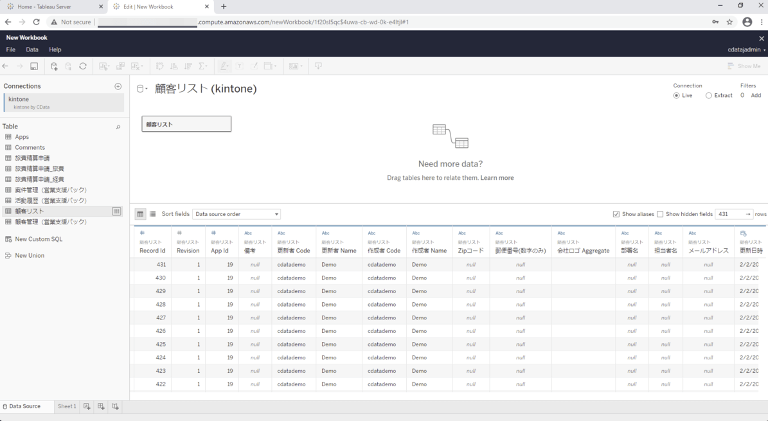Click the New Data Source toolbar icon
Screen dimensions: 768x421
tap(54, 66)
